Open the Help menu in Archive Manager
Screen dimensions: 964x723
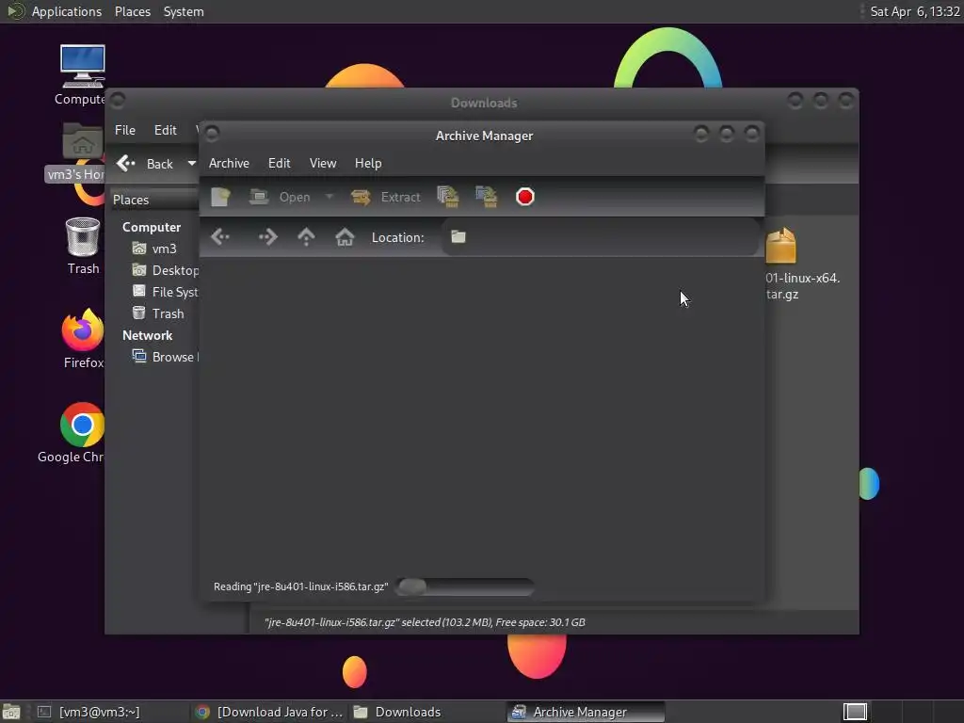[x=368, y=163]
